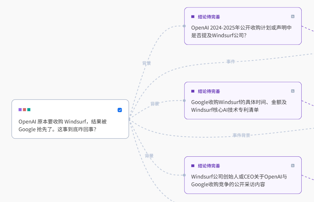This screenshot has width=314, height=202.
Task: Click the connector dot on the Windsurf公司创始人 node
Action: click(x=184, y=175)
